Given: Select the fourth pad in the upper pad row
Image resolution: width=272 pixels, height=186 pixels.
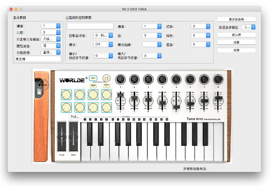Looking at the screenshot, I should [107, 94].
